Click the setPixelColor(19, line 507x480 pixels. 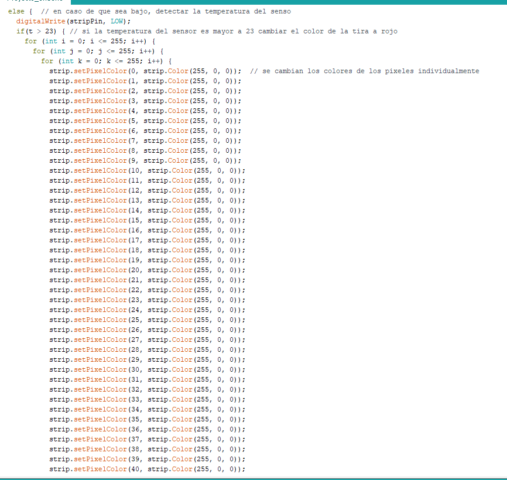(x=148, y=260)
